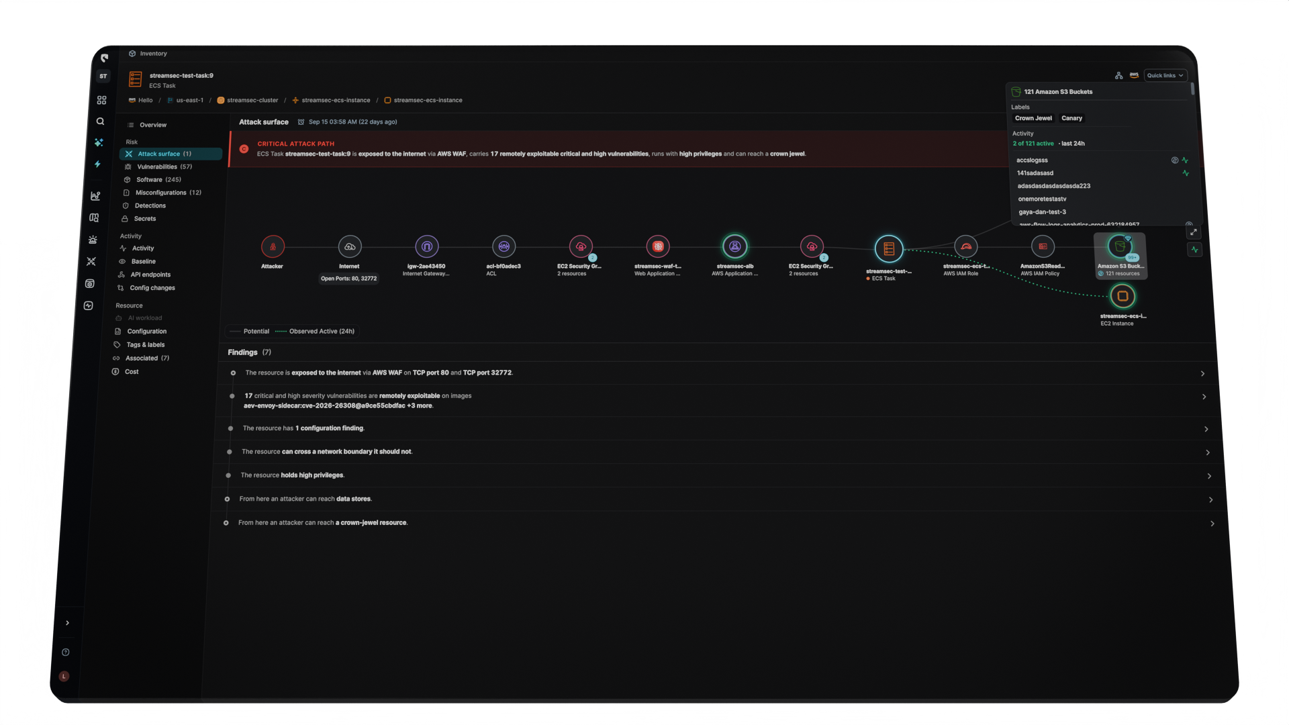1289x725 pixels.
Task: Click the igw-2ae43450 Internet Gateway node
Action: (427, 246)
